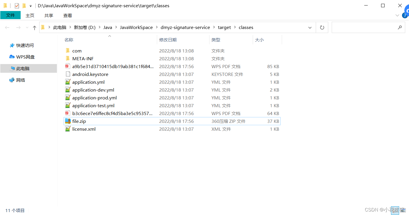Click the file name license.xml
409x215 pixels.
pyautogui.click(x=84, y=129)
